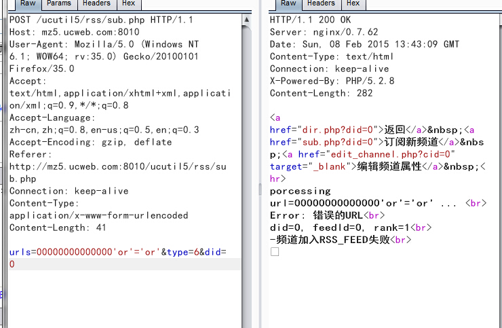Click the Accept-Encoding: gzip, deflate line

[x=91, y=142]
